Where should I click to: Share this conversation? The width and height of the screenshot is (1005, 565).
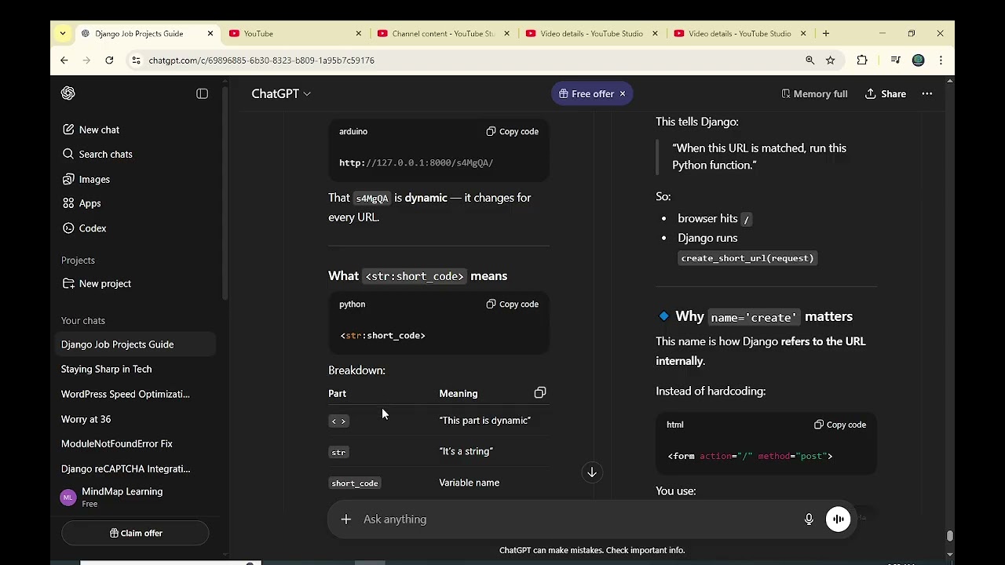pos(886,93)
